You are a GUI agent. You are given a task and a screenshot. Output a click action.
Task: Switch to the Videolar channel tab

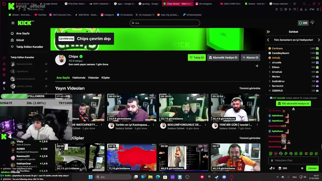point(93,78)
